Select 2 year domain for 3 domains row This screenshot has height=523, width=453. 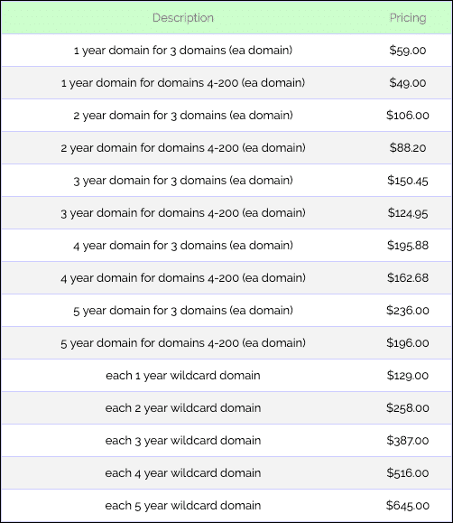(226, 116)
